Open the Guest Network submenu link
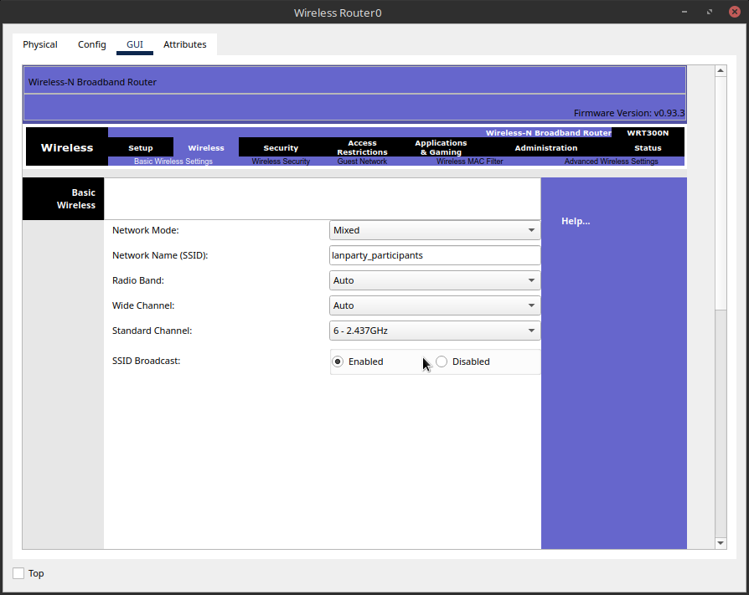 [362, 162]
